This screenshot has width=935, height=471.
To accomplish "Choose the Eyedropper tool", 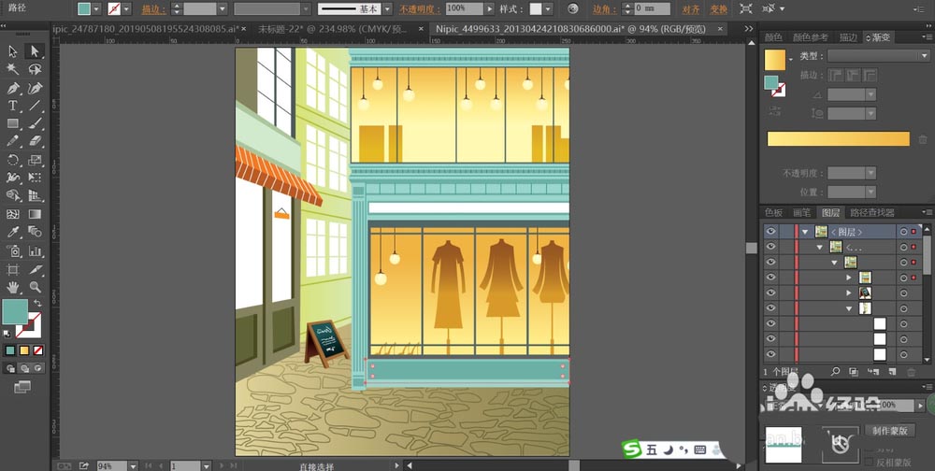I will tap(13, 233).
